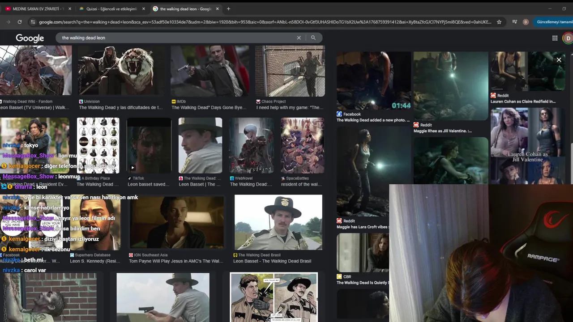Close the Quizei tab

click(143, 8)
